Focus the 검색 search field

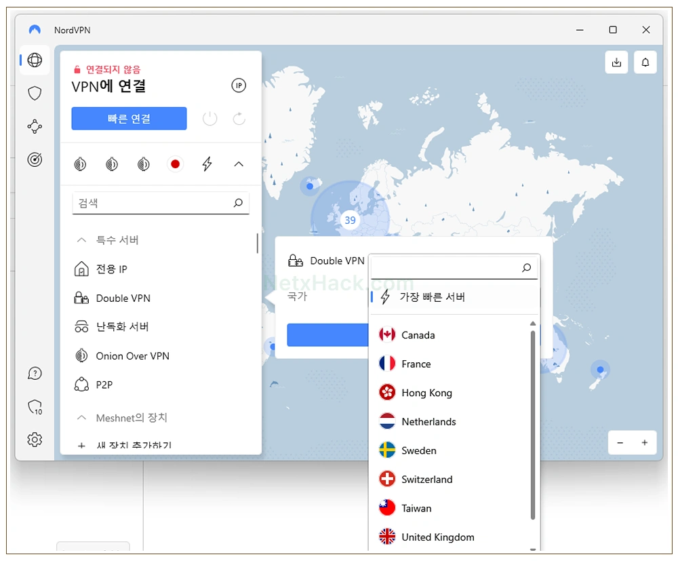161,203
